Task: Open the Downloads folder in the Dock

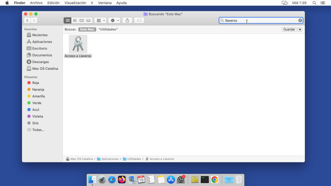Action: tap(229, 180)
